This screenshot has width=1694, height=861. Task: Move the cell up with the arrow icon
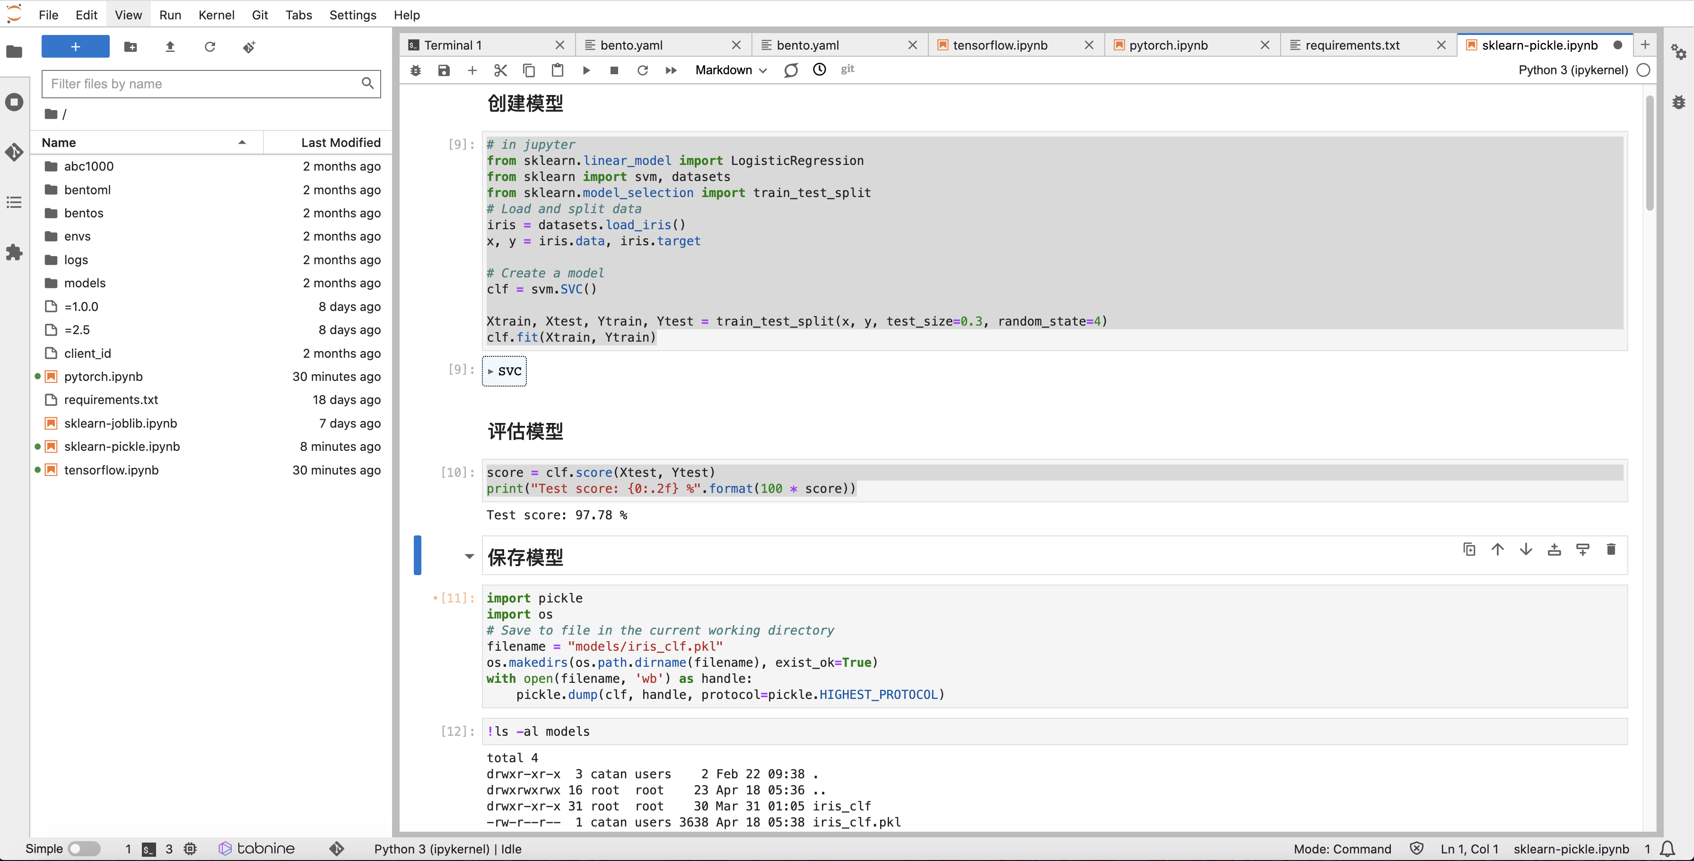(1497, 550)
